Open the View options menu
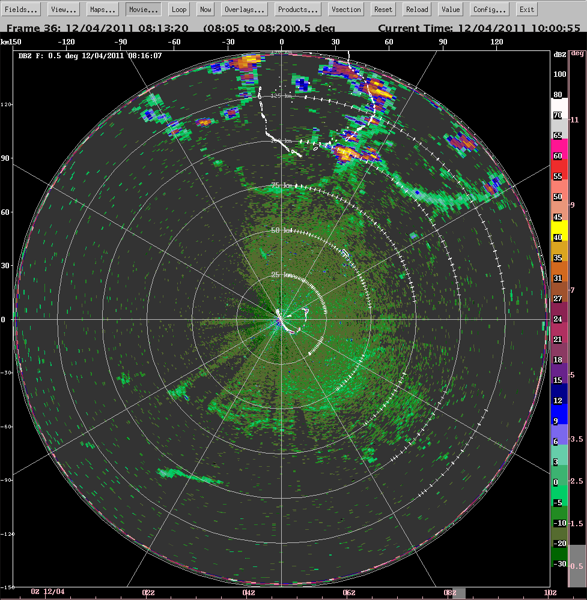Image resolution: width=587 pixels, height=600 pixels. [62, 9]
